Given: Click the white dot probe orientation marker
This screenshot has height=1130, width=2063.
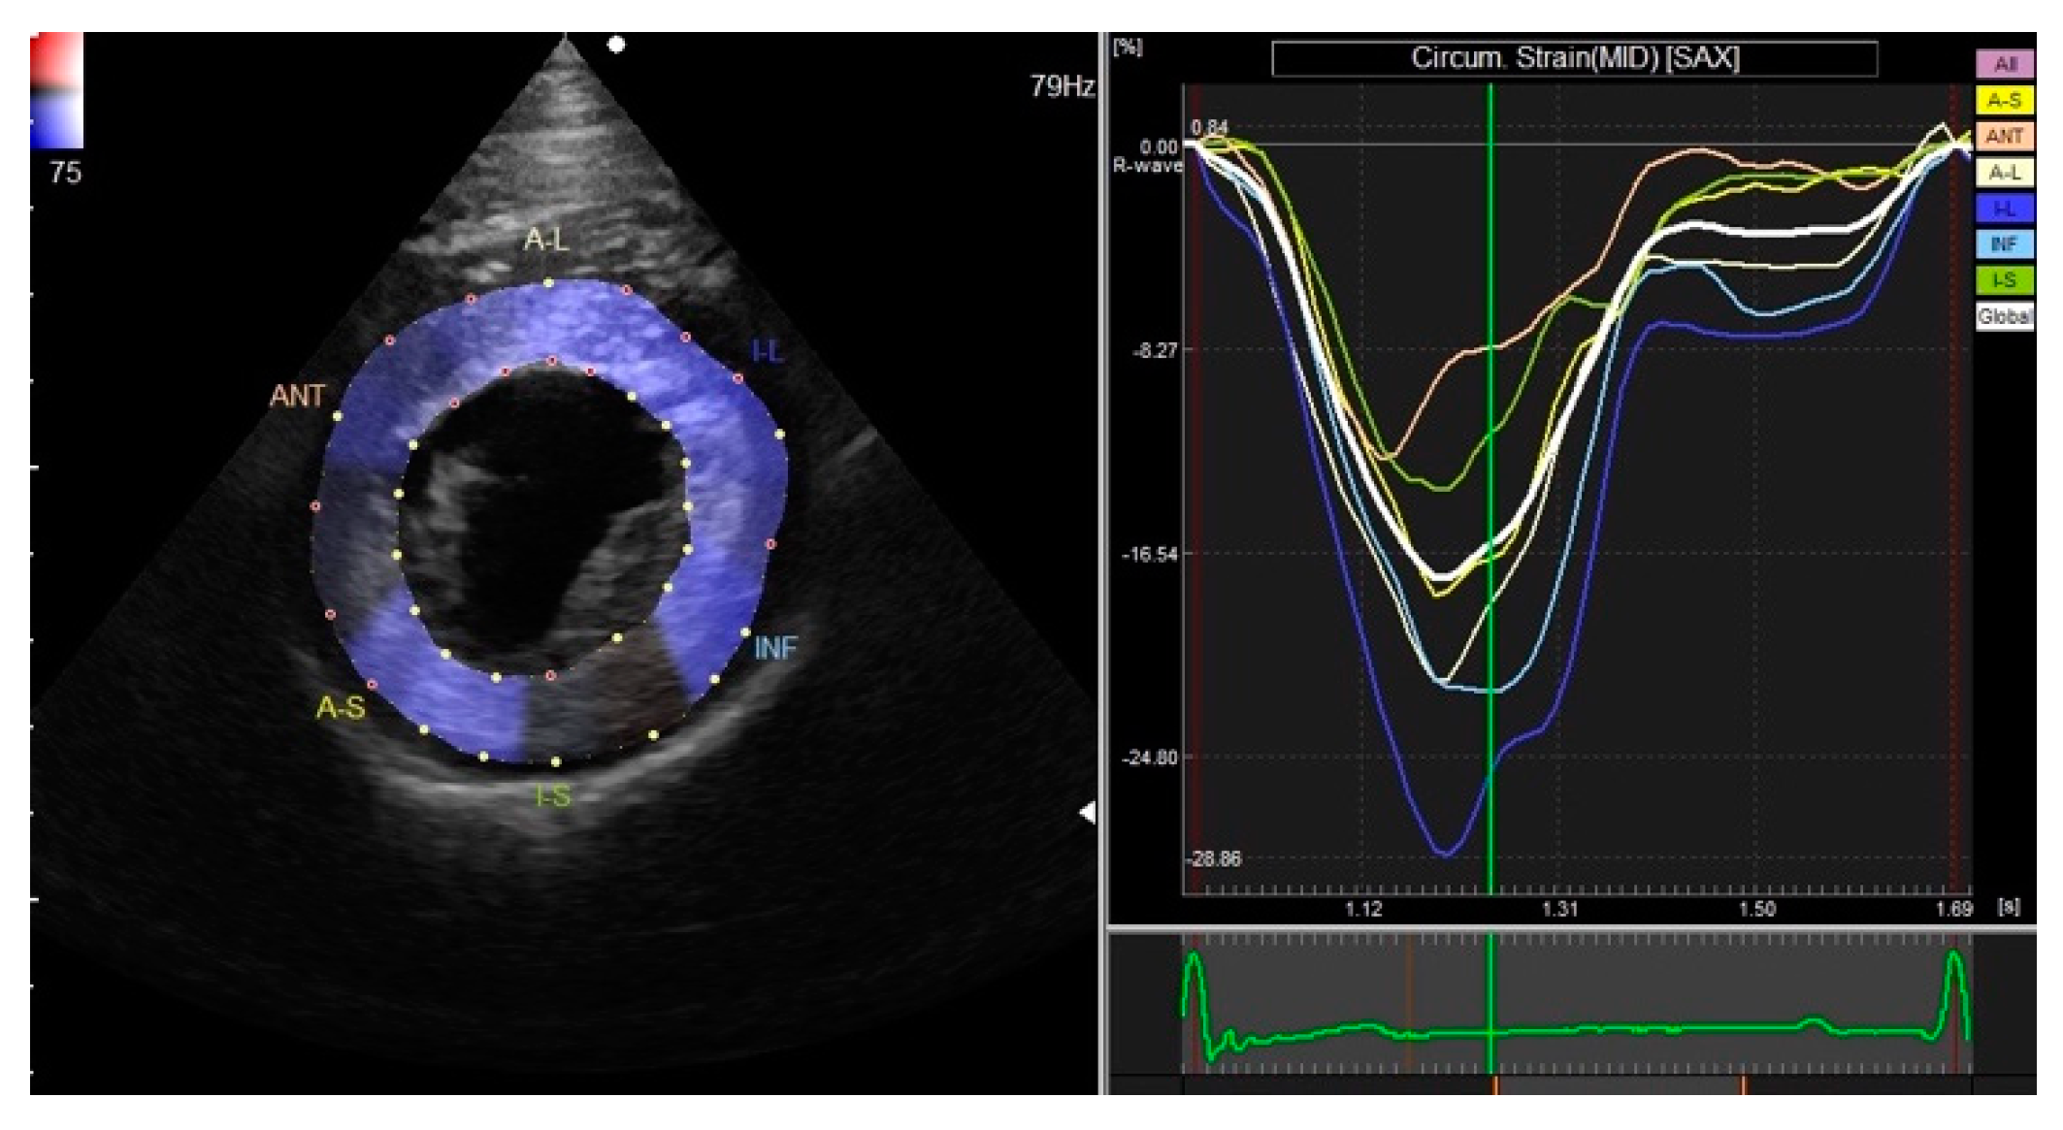Looking at the screenshot, I should [x=616, y=44].
